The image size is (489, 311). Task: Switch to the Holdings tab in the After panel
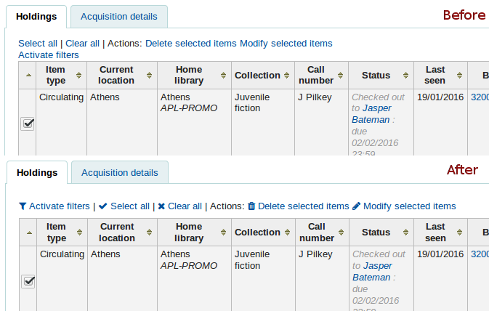[x=37, y=173]
